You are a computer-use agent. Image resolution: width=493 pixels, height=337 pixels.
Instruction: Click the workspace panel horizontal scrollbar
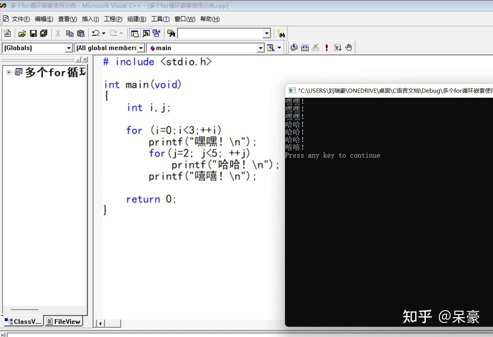pyautogui.click(x=24, y=310)
